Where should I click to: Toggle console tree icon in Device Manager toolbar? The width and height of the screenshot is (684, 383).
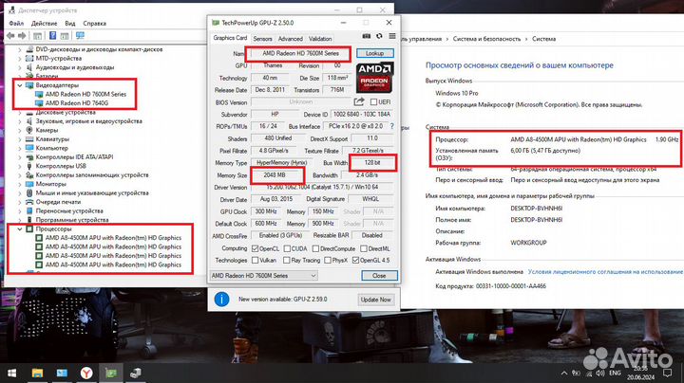[x=37, y=36]
